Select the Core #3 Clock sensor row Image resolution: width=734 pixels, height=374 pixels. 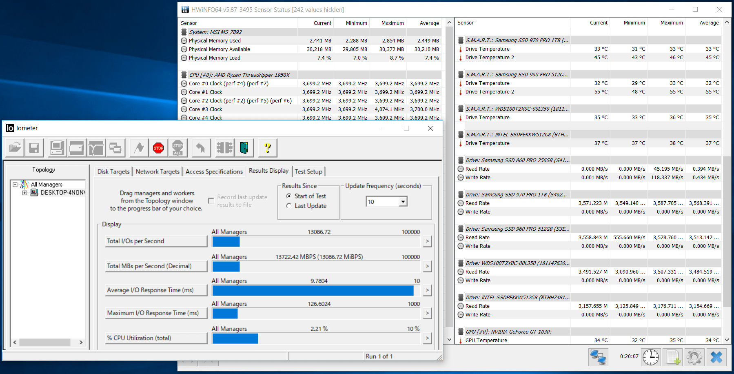click(311, 109)
